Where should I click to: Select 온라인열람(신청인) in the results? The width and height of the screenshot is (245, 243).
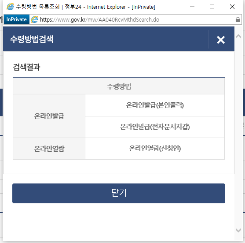155,149
